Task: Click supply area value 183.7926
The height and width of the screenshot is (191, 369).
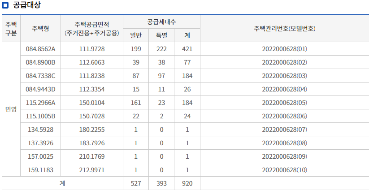Action: pyautogui.click(x=92, y=143)
